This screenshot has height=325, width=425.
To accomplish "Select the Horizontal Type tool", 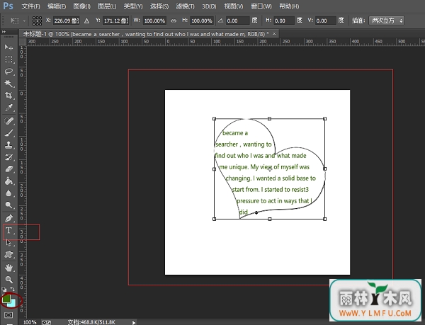I will click(x=8, y=231).
